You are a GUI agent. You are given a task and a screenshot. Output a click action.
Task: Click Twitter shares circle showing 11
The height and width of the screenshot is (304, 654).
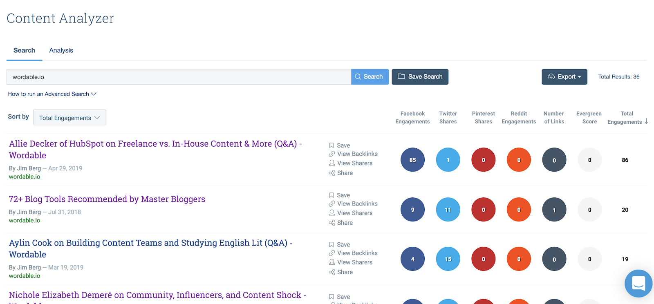(x=448, y=210)
